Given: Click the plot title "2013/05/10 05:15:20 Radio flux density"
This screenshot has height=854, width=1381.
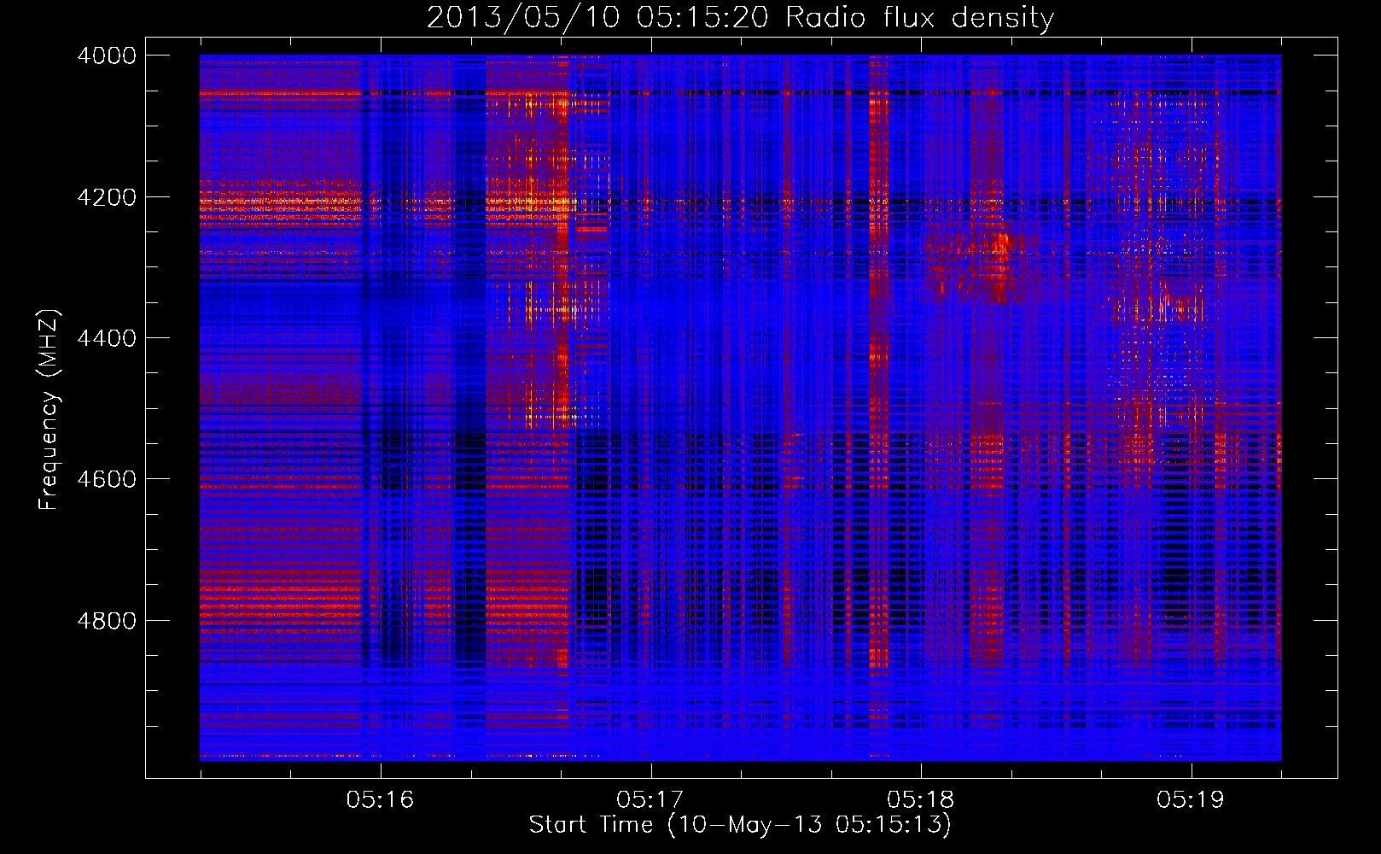Looking at the screenshot, I should click(740, 17).
